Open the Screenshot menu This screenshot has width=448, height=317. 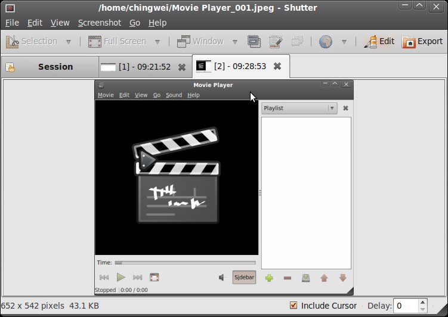100,23
